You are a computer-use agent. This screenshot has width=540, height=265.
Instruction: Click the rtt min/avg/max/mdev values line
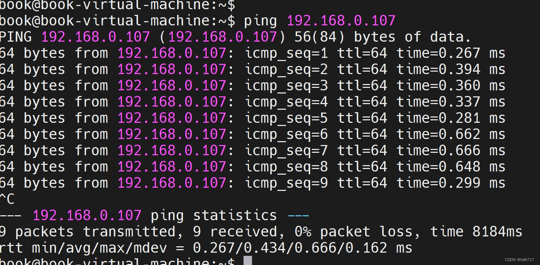click(x=206, y=248)
